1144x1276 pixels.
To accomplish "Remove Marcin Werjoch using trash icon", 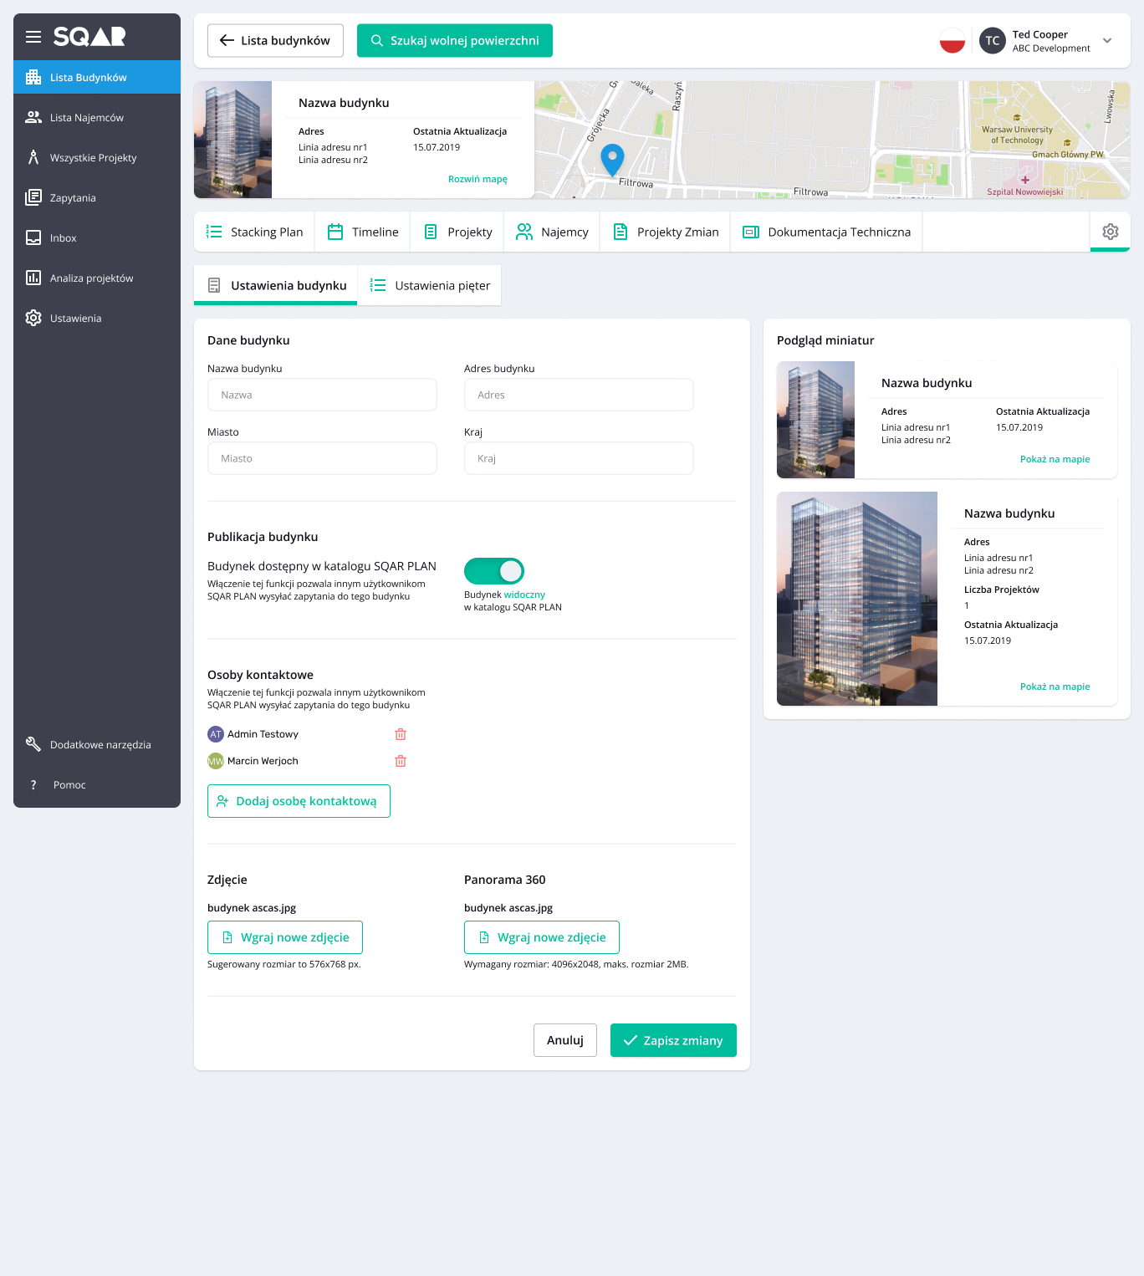I will [401, 761].
